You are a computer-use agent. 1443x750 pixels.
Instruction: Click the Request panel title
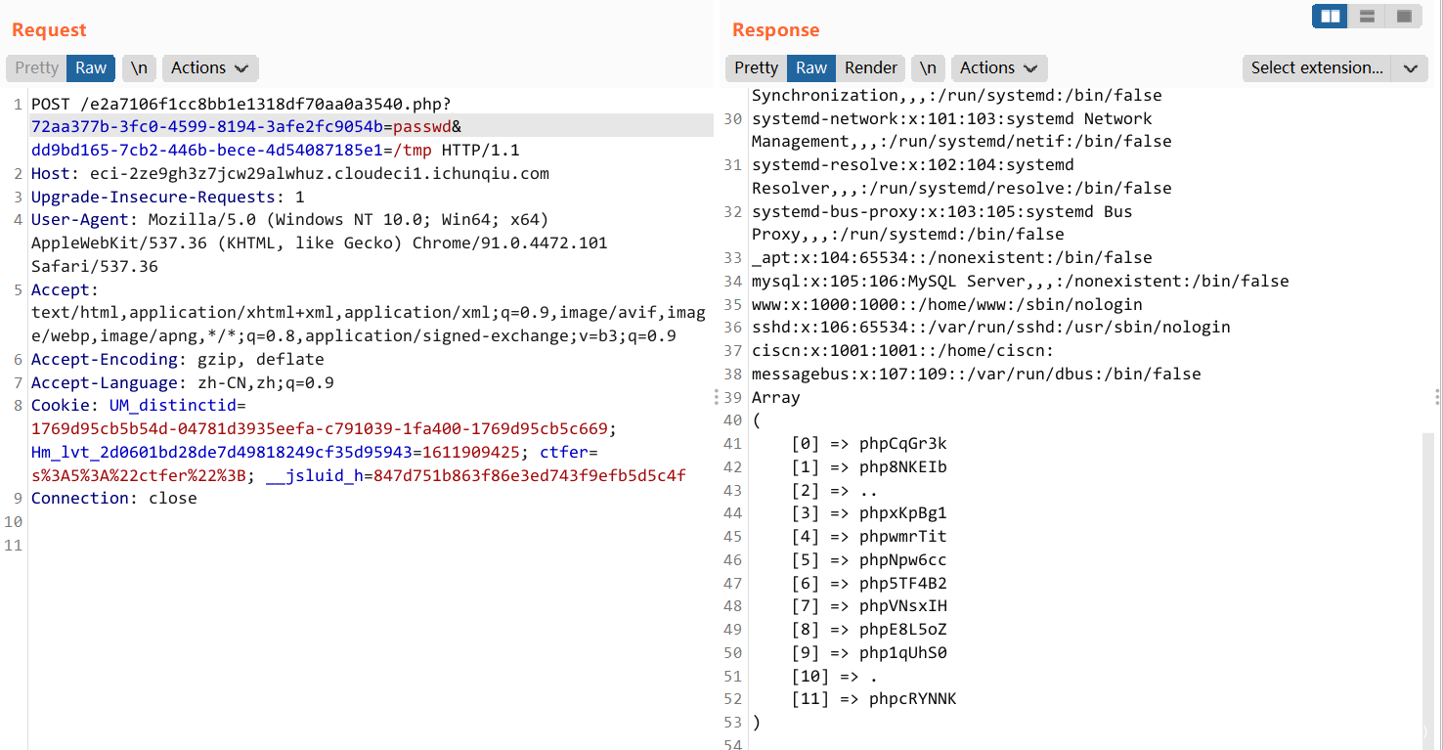(x=49, y=29)
